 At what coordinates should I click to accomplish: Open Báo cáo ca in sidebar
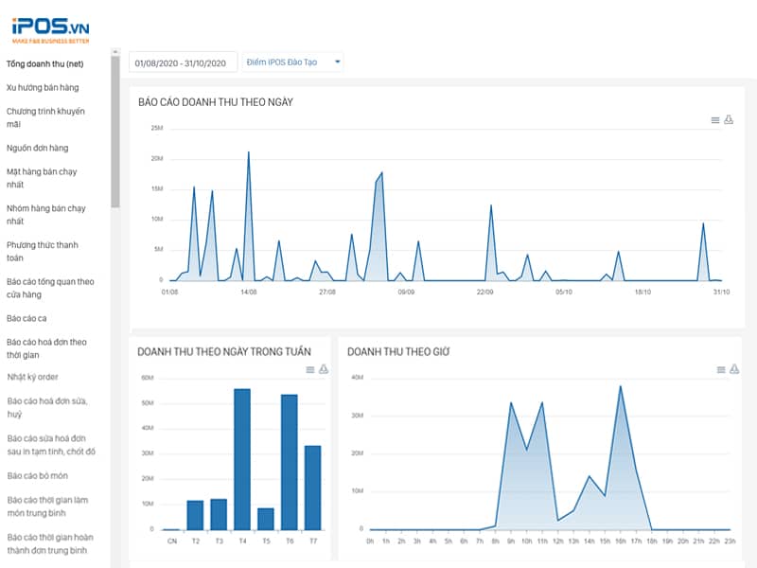click(x=25, y=318)
